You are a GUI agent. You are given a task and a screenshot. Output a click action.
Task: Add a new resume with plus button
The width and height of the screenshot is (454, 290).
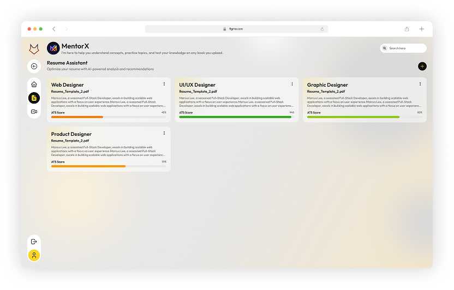(422, 66)
